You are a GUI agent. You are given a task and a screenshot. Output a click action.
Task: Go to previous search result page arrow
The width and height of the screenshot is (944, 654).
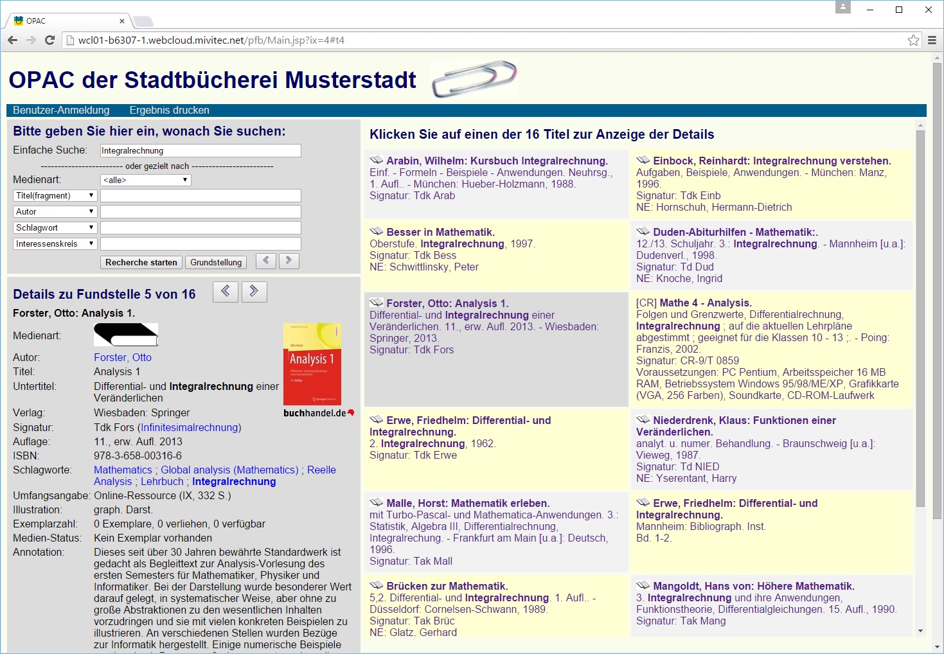(266, 261)
